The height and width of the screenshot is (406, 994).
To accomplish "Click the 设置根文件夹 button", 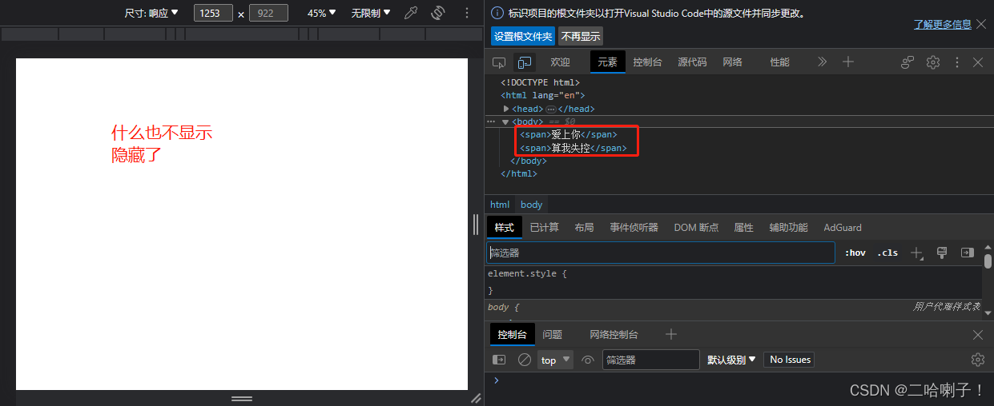I will tap(523, 36).
